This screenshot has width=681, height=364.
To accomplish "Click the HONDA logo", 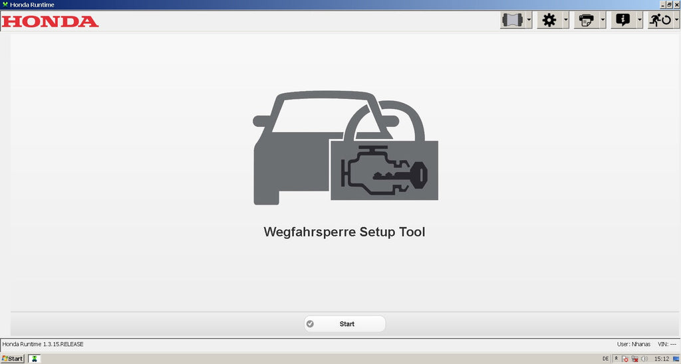I will (51, 21).
